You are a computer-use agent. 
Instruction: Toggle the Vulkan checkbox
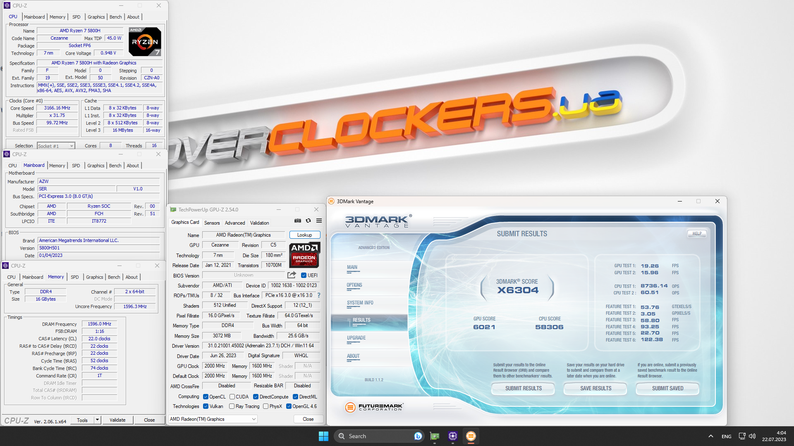(x=206, y=406)
